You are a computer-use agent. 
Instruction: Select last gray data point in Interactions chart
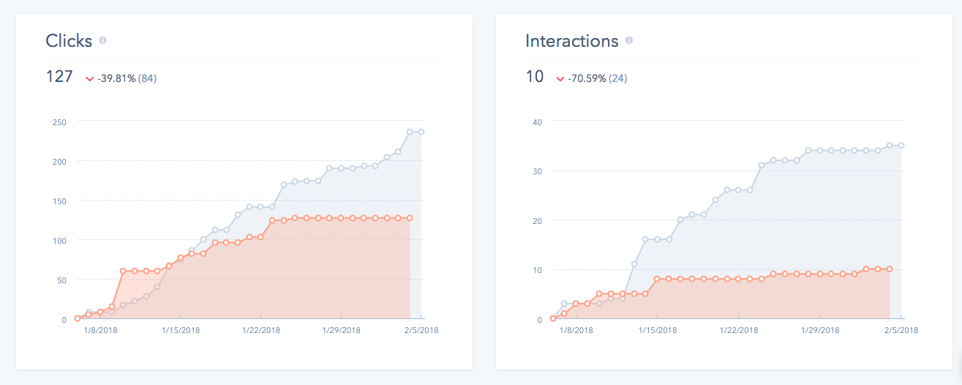point(901,146)
